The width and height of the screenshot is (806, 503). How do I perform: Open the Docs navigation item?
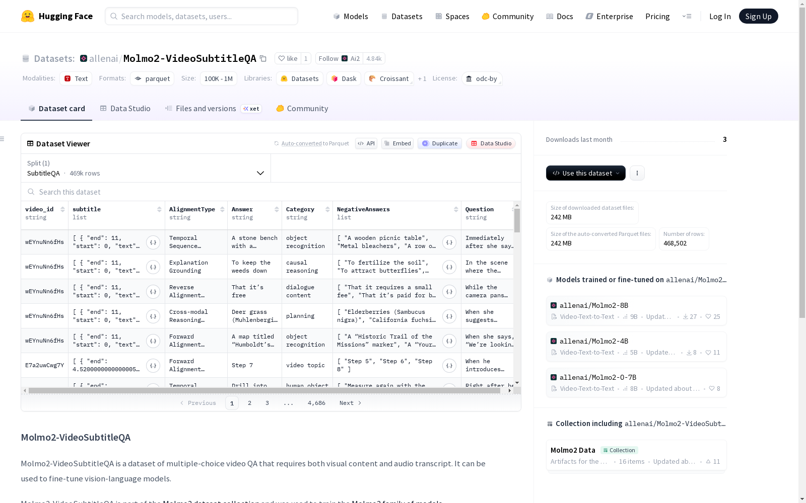(560, 16)
